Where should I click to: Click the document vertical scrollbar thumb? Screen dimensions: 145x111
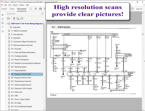(x=143, y=34)
